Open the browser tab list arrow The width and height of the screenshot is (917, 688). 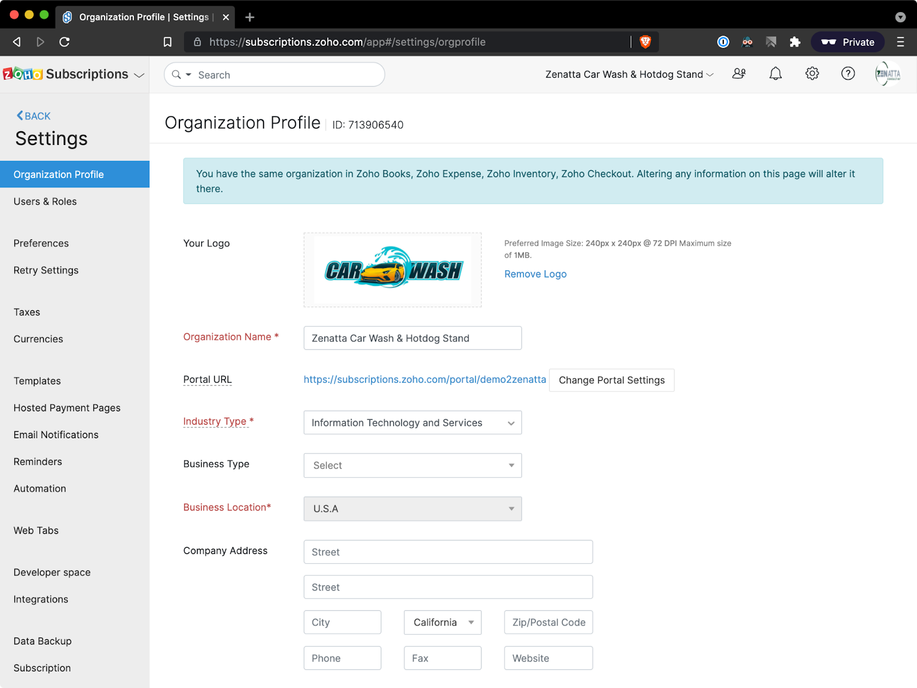point(900,17)
